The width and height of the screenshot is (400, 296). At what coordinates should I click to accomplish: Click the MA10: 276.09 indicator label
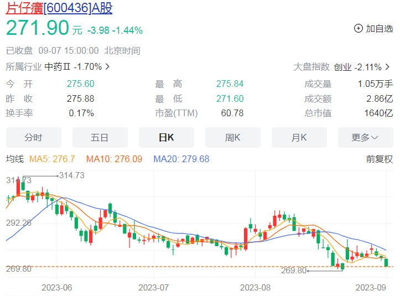[114, 159]
